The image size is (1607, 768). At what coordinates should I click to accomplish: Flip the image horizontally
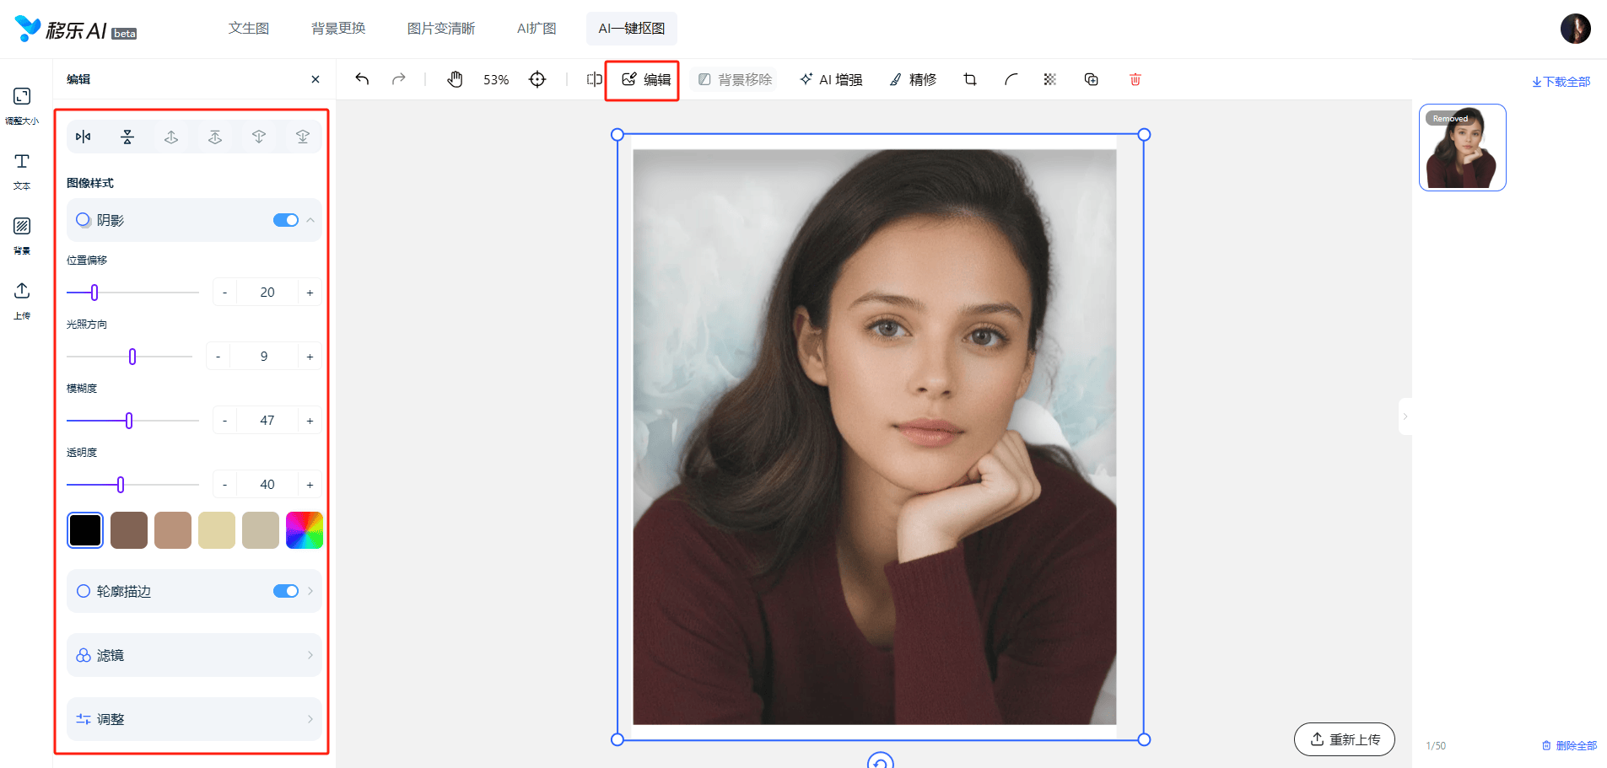[83, 137]
